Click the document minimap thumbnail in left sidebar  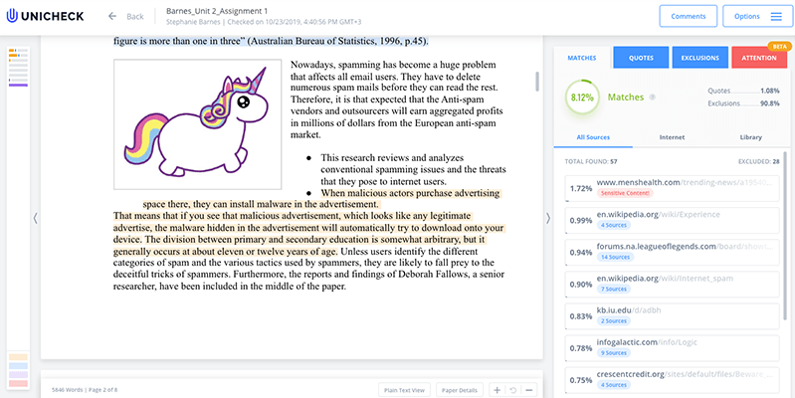click(18, 68)
